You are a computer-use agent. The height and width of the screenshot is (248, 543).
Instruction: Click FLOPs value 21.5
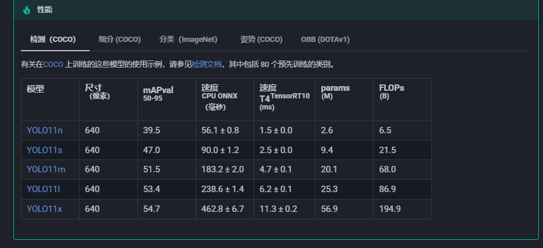tap(388, 150)
